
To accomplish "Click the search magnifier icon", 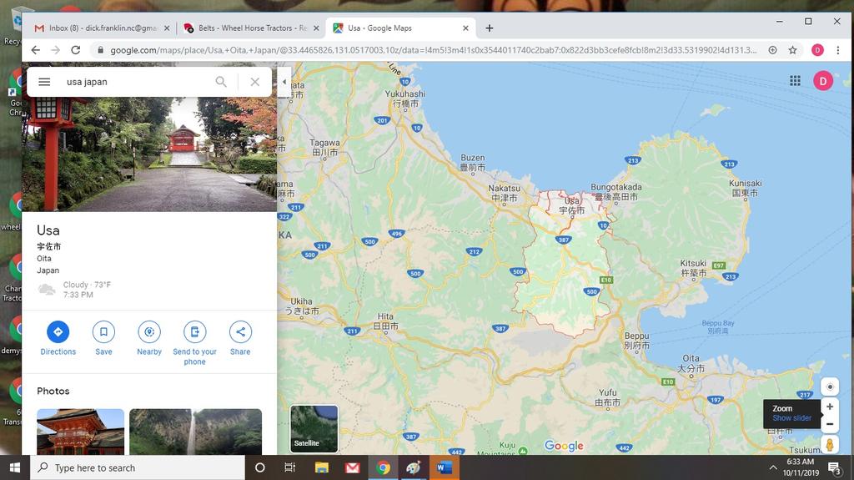I will pos(220,82).
